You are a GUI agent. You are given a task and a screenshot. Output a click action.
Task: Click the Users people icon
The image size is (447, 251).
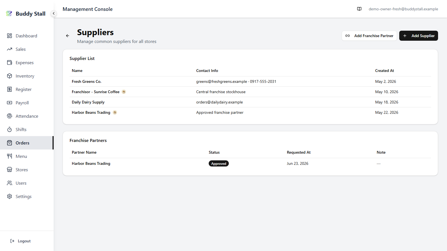tap(9, 183)
